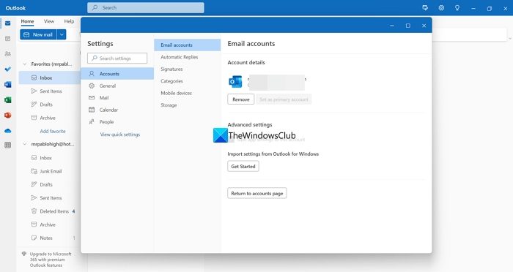
Task: Open the New mail dropdown arrow
Action: pyautogui.click(x=62, y=34)
